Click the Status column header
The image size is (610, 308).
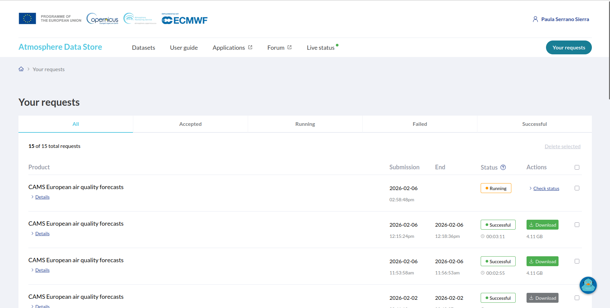click(489, 167)
